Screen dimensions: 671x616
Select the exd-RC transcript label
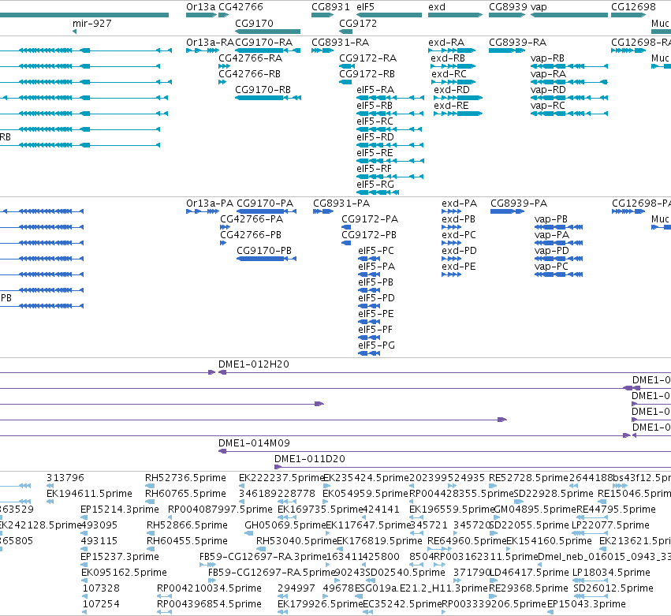pyautogui.click(x=449, y=74)
